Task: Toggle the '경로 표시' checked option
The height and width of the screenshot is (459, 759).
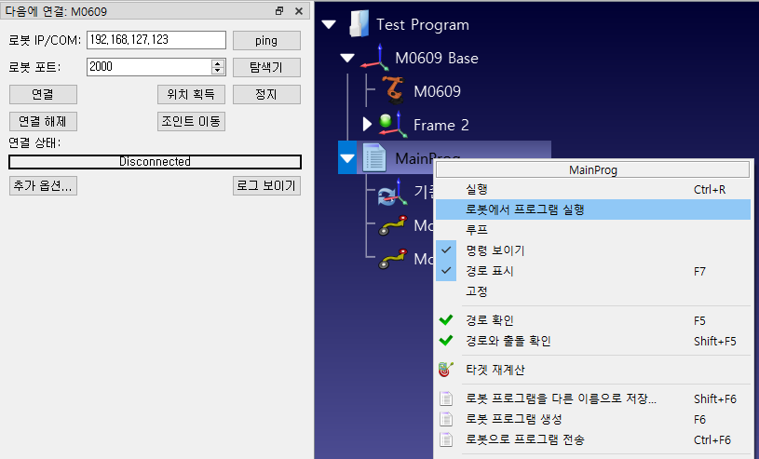Action: tap(446, 271)
